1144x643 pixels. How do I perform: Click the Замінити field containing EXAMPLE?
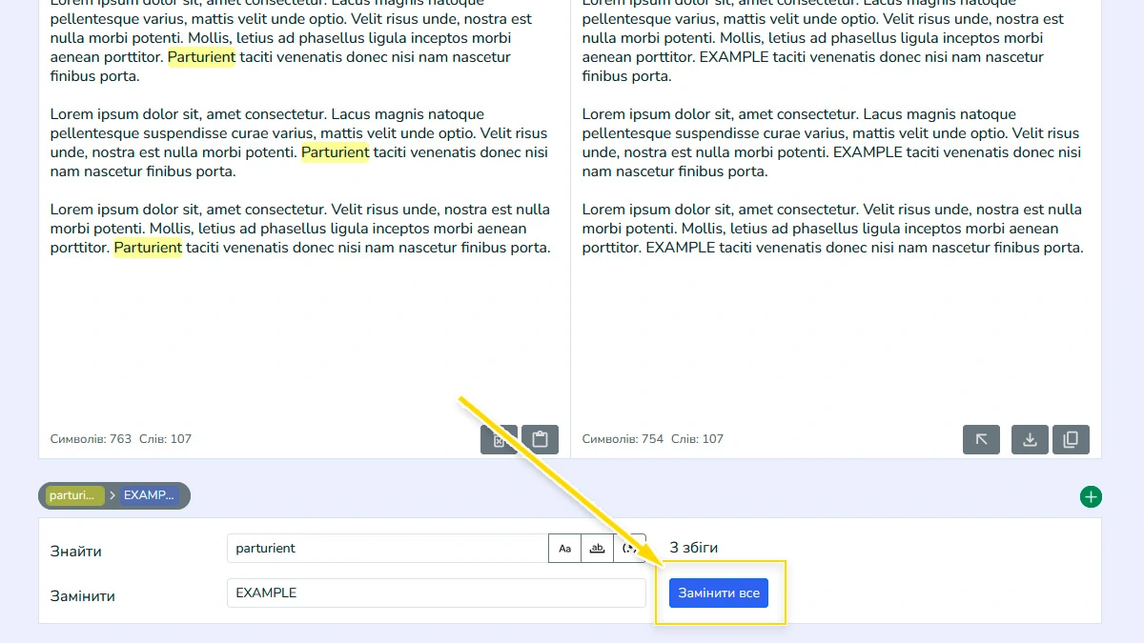[x=437, y=593]
